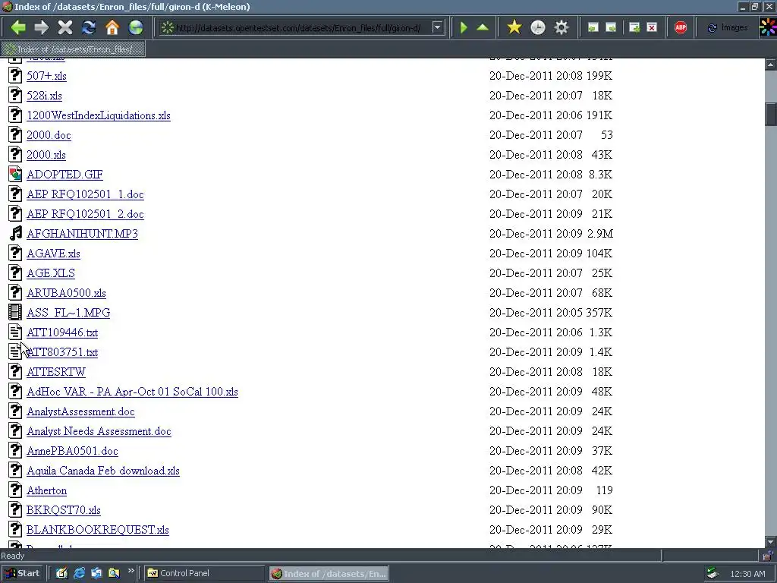The height and width of the screenshot is (583, 777).
Task: Open a new tab with the green plus icon
Action: (634, 28)
